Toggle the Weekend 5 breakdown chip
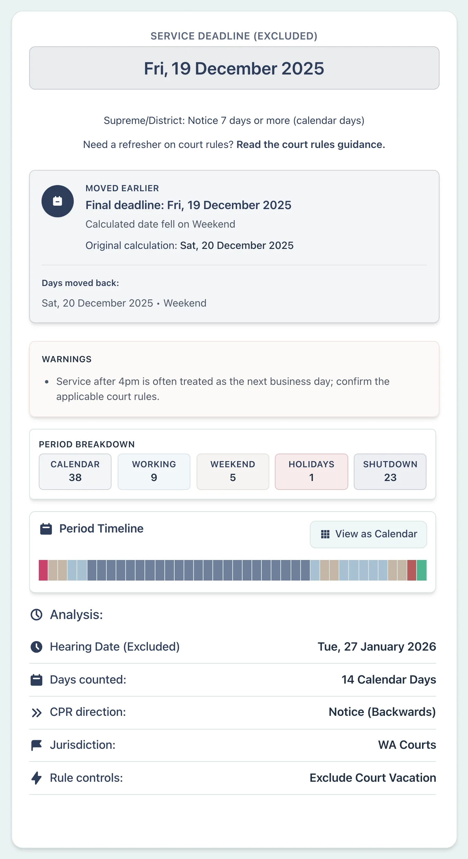Screen dimensions: 468x859 pyautogui.click(x=233, y=471)
